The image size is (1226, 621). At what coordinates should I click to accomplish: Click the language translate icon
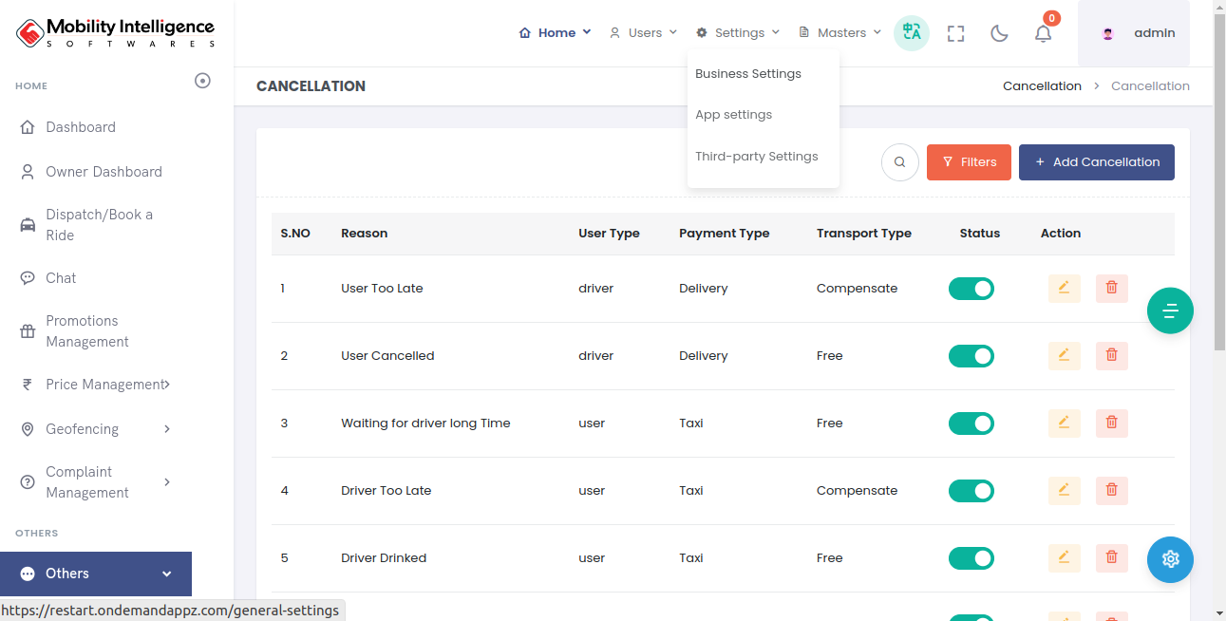pos(912,33)
